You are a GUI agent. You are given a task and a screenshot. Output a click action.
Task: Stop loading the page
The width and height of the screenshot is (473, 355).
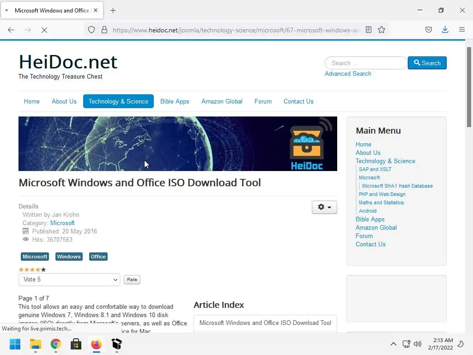(x=44, y=30)
